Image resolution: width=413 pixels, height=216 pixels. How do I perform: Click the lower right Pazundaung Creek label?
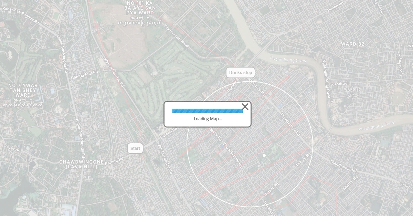pos(377,126)
